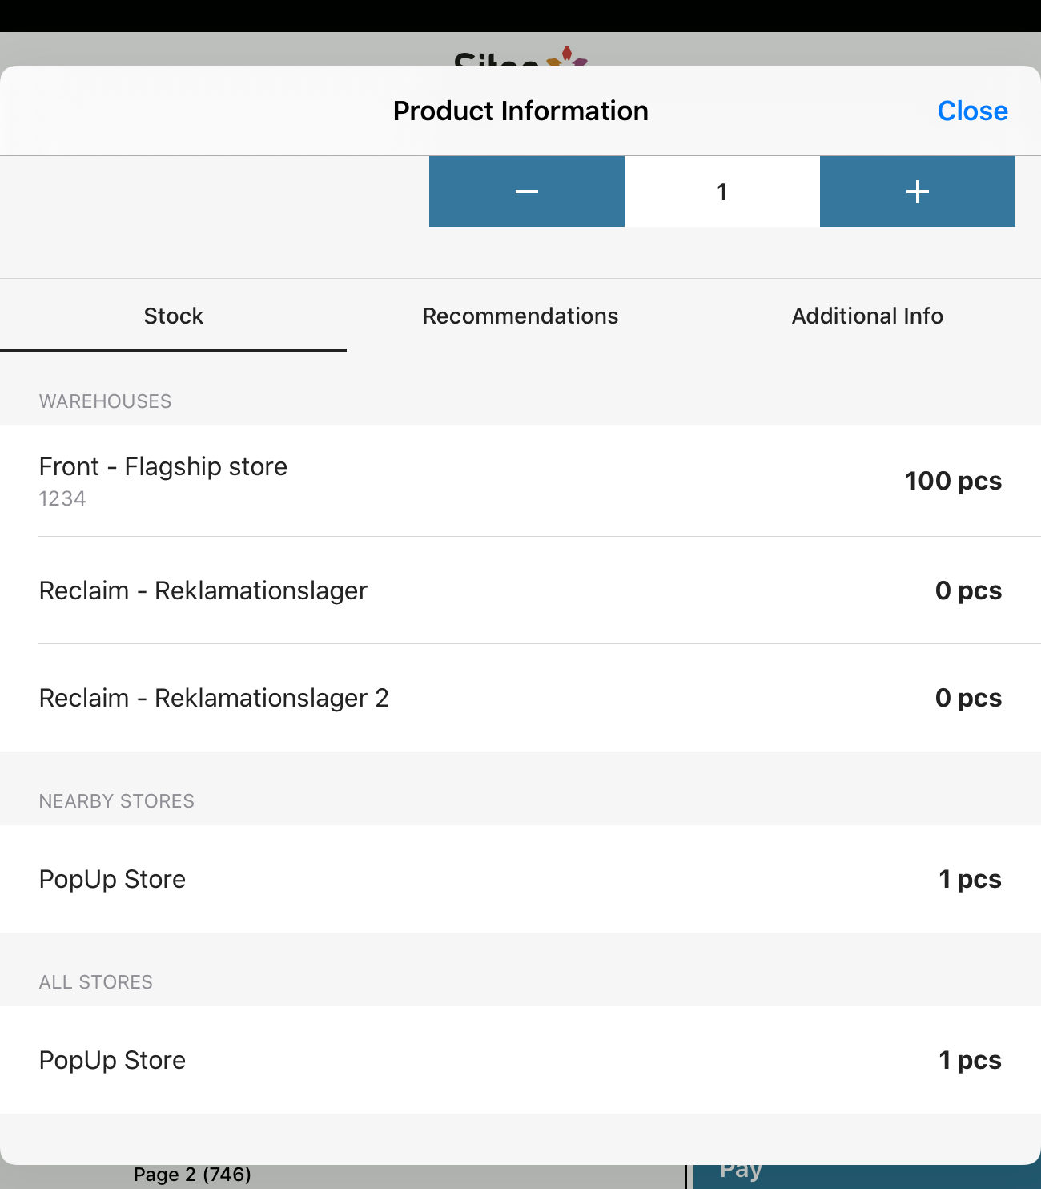Select PopUp Store under Nearby Stores
The height and width of the screenshot is (1189, 1041).
(x=520, y=879)
